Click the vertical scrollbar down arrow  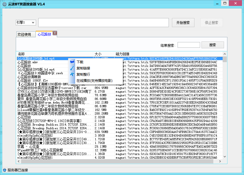225,161
